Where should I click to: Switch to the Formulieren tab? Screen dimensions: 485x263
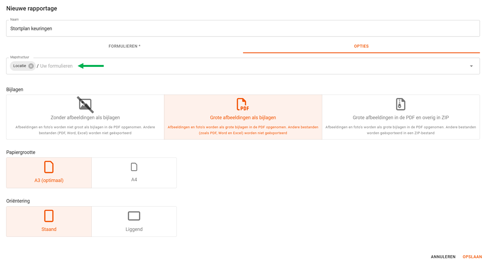click(x=124, y=46)
